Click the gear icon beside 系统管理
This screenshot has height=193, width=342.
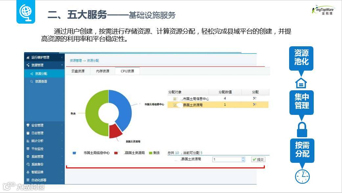click(28, 157)
